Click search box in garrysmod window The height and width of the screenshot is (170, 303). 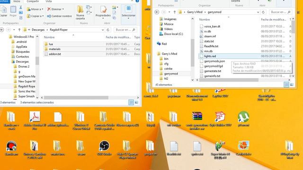pyautogui.click(x=280, y=12)
